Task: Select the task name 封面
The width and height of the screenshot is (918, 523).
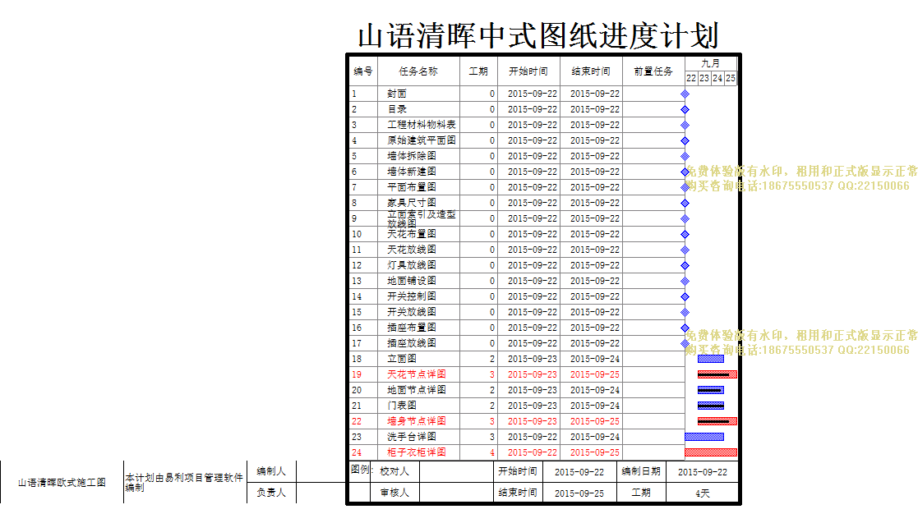Action: pos(397,94)
